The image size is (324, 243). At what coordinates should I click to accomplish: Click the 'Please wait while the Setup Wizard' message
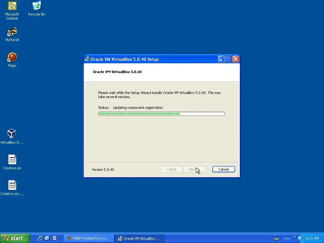point(159,95)
